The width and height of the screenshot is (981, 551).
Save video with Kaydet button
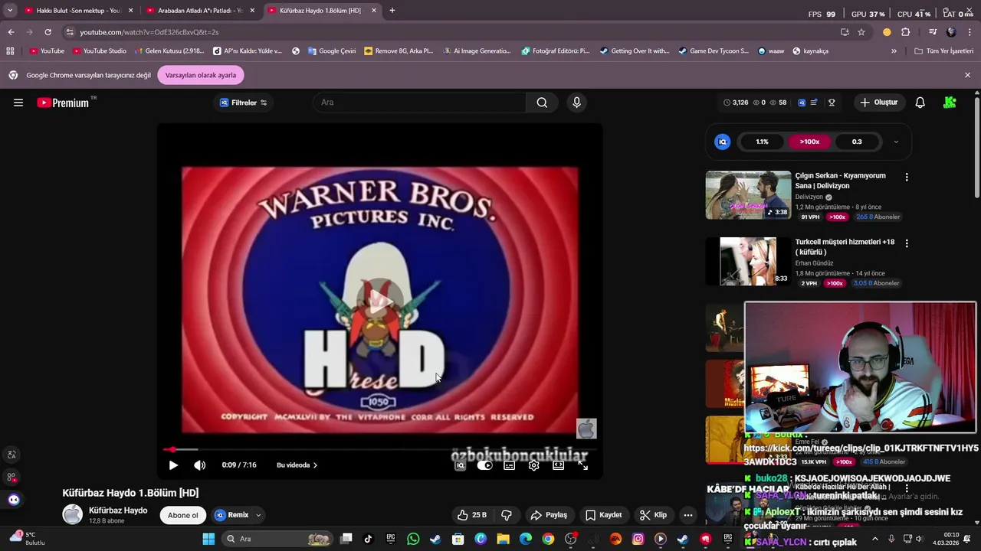[604, 515]
